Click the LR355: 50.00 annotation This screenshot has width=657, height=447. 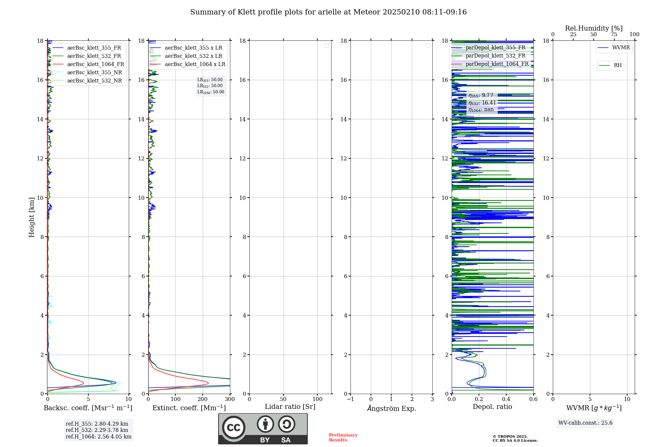pyautogui.click(x=210, y=80)
